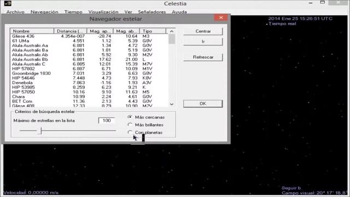The width and height of the screenshot is (350, 197).
Task: Sort list by Distancia column header
Action: tap(71, 31)
